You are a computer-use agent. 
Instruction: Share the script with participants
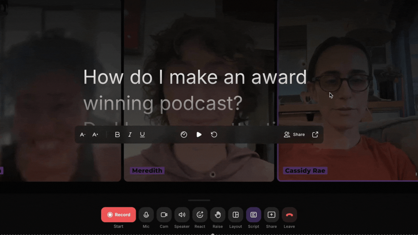click(x=294, y=135)
